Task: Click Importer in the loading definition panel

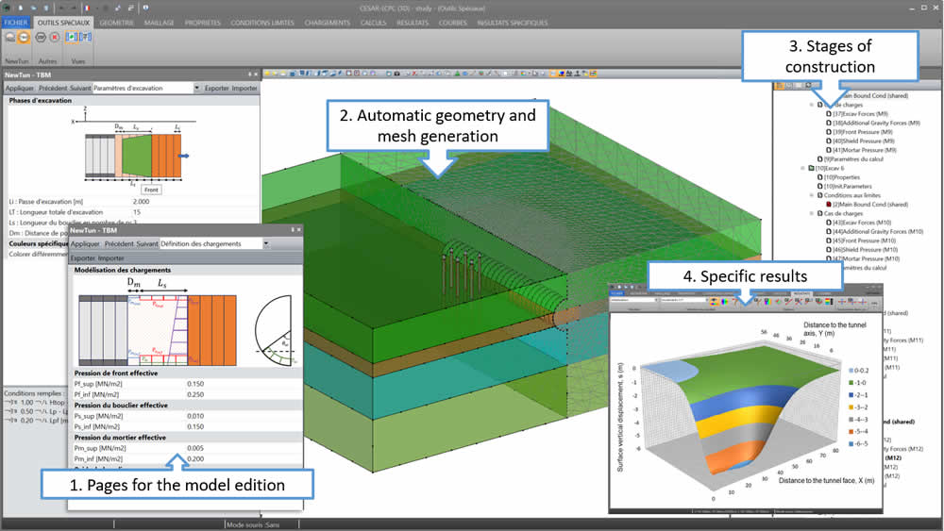Action: click(110, 257)
